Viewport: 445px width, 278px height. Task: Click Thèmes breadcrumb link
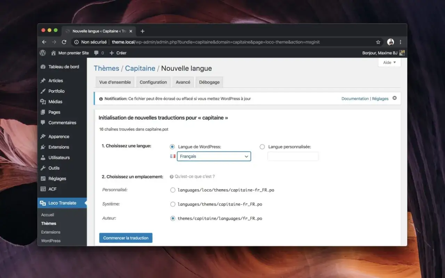coord(106,68)
